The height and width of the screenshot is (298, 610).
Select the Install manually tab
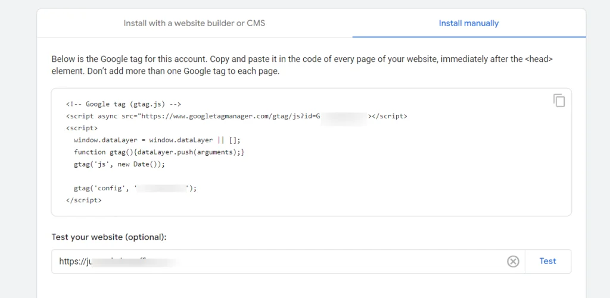point(469,23)
